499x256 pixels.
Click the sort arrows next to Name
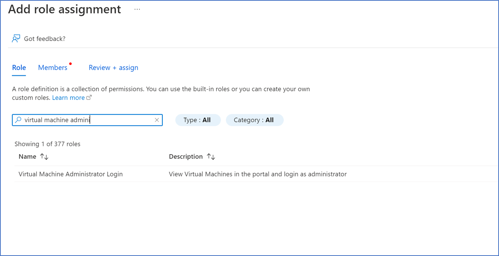tap(44, 157)
